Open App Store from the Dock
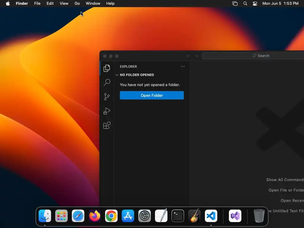The height and width of the screenshot is (228, 304). (x=128, y=216)
